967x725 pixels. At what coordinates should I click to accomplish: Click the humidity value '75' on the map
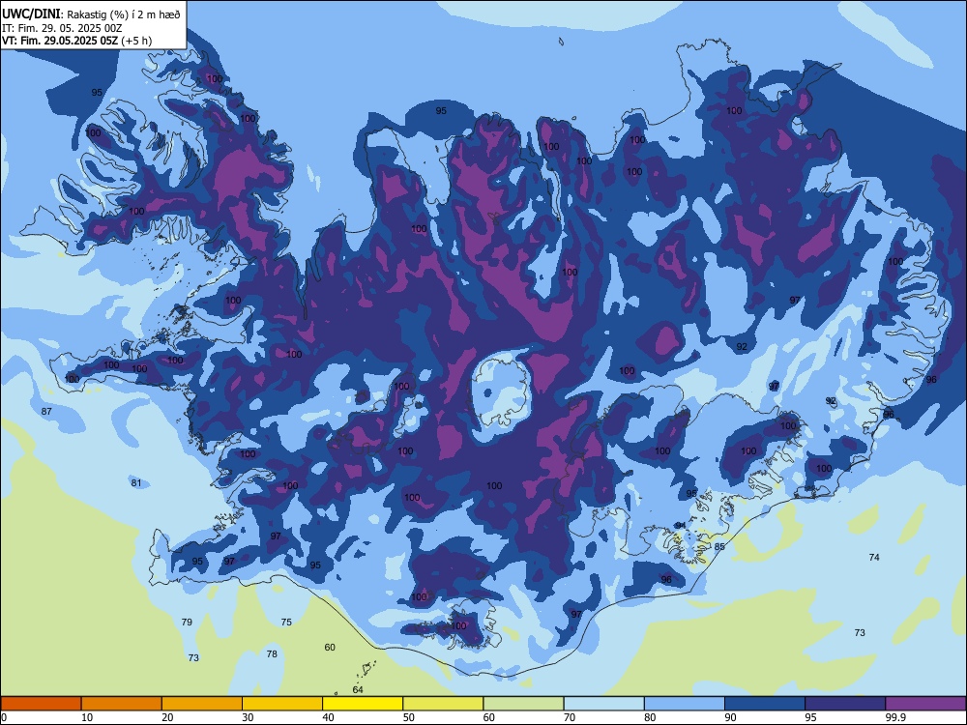[x=286, y=622]
